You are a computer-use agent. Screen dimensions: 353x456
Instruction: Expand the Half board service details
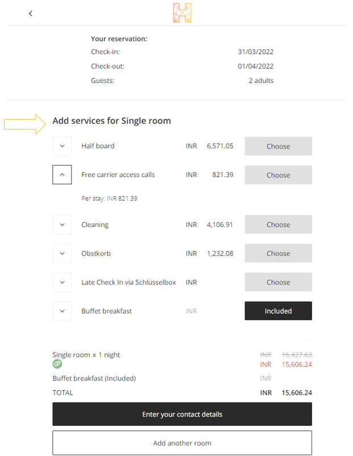coord(62,145)
